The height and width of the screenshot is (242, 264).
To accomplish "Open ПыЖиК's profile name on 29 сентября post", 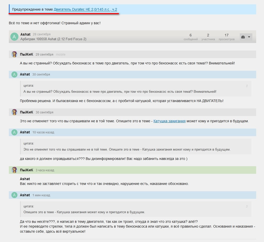I will click(27, 54).
